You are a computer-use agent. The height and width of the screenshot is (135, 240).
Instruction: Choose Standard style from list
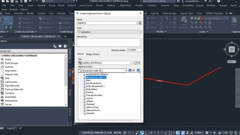[90, 113]
